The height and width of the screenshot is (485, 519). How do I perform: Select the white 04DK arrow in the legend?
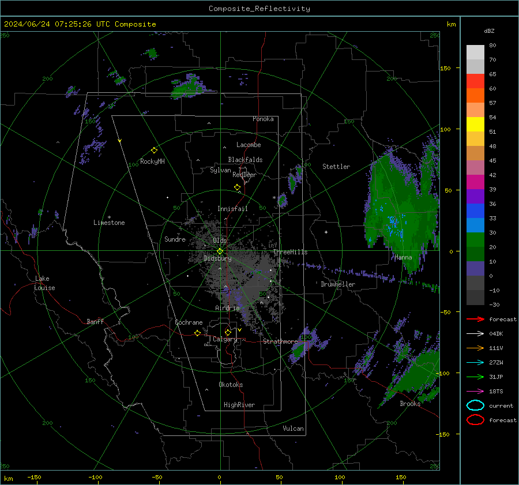click(475, 333)
